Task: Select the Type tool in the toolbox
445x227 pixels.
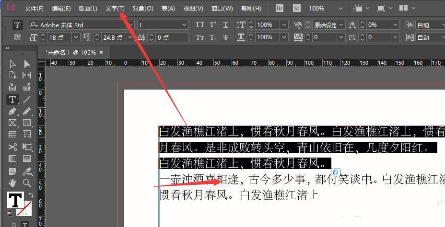Action: click(12, 100)
